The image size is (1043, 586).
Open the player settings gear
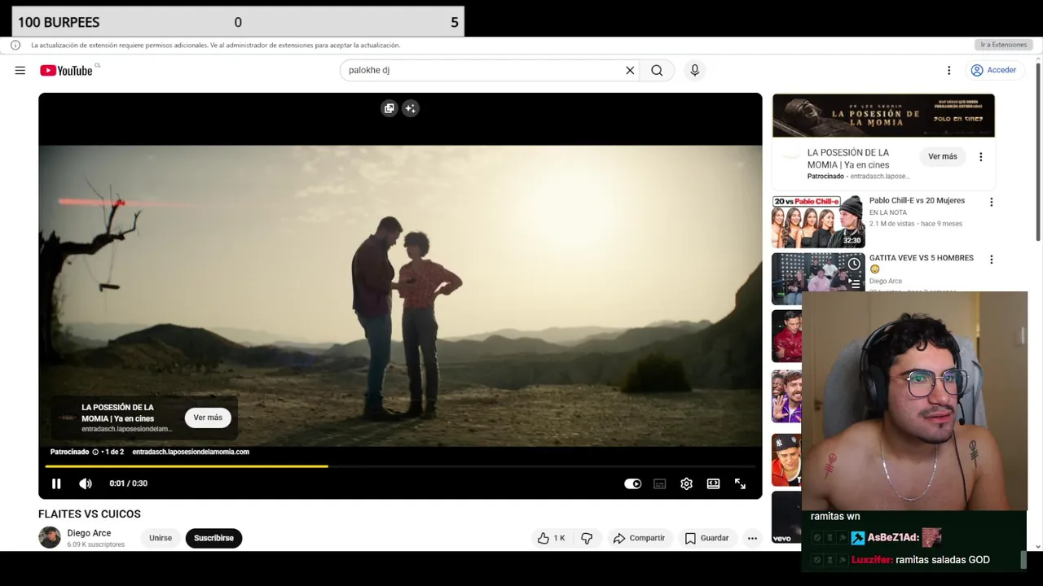pos(686,483)
